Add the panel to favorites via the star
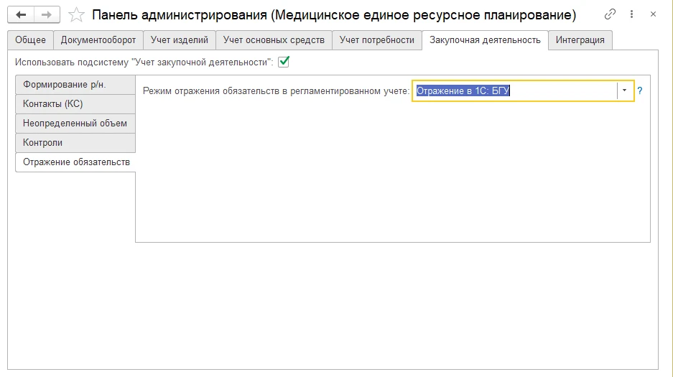The height and width of the screenshot is (377, 673). click(x=76, y=14)
